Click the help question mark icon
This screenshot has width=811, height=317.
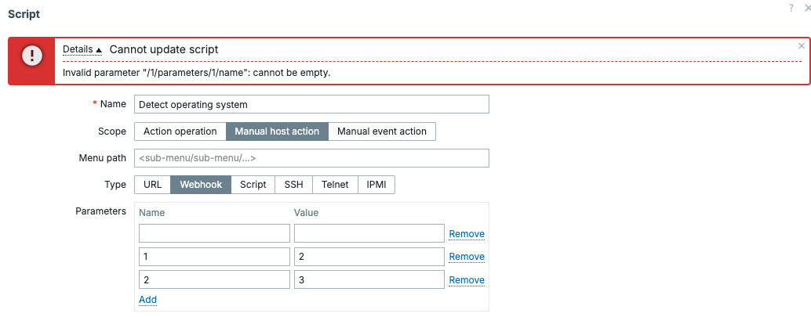coord(791,6)
